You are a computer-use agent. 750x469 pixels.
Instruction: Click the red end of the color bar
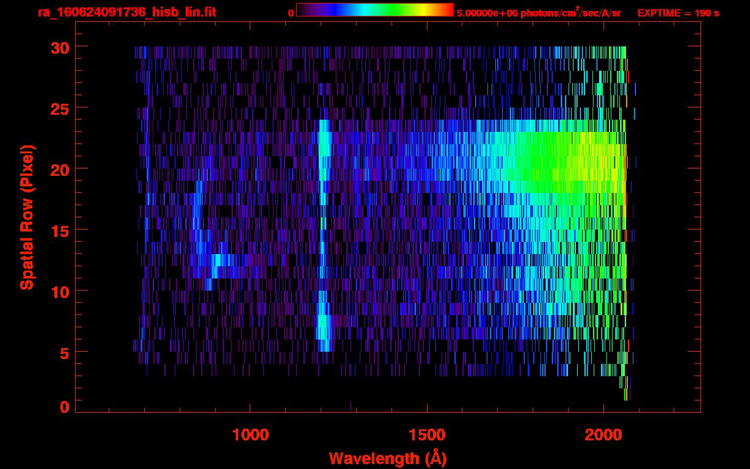point(447,10)
